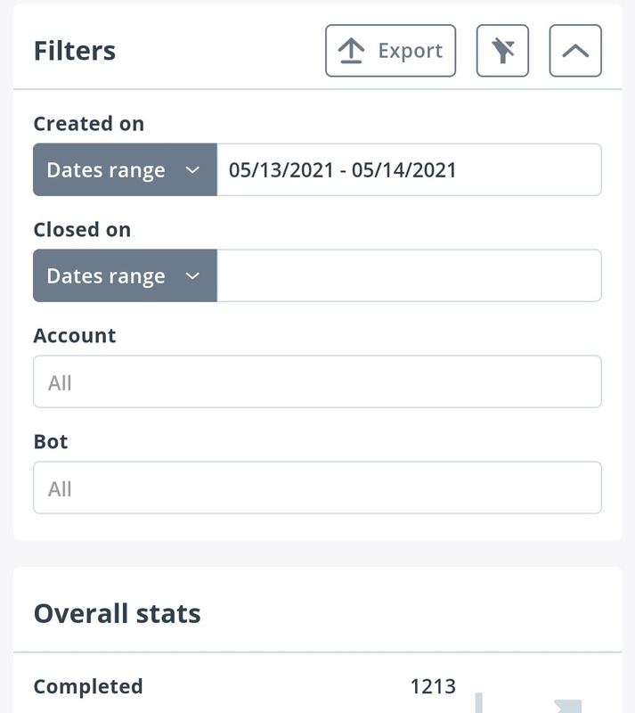Click the Account label

75,336
